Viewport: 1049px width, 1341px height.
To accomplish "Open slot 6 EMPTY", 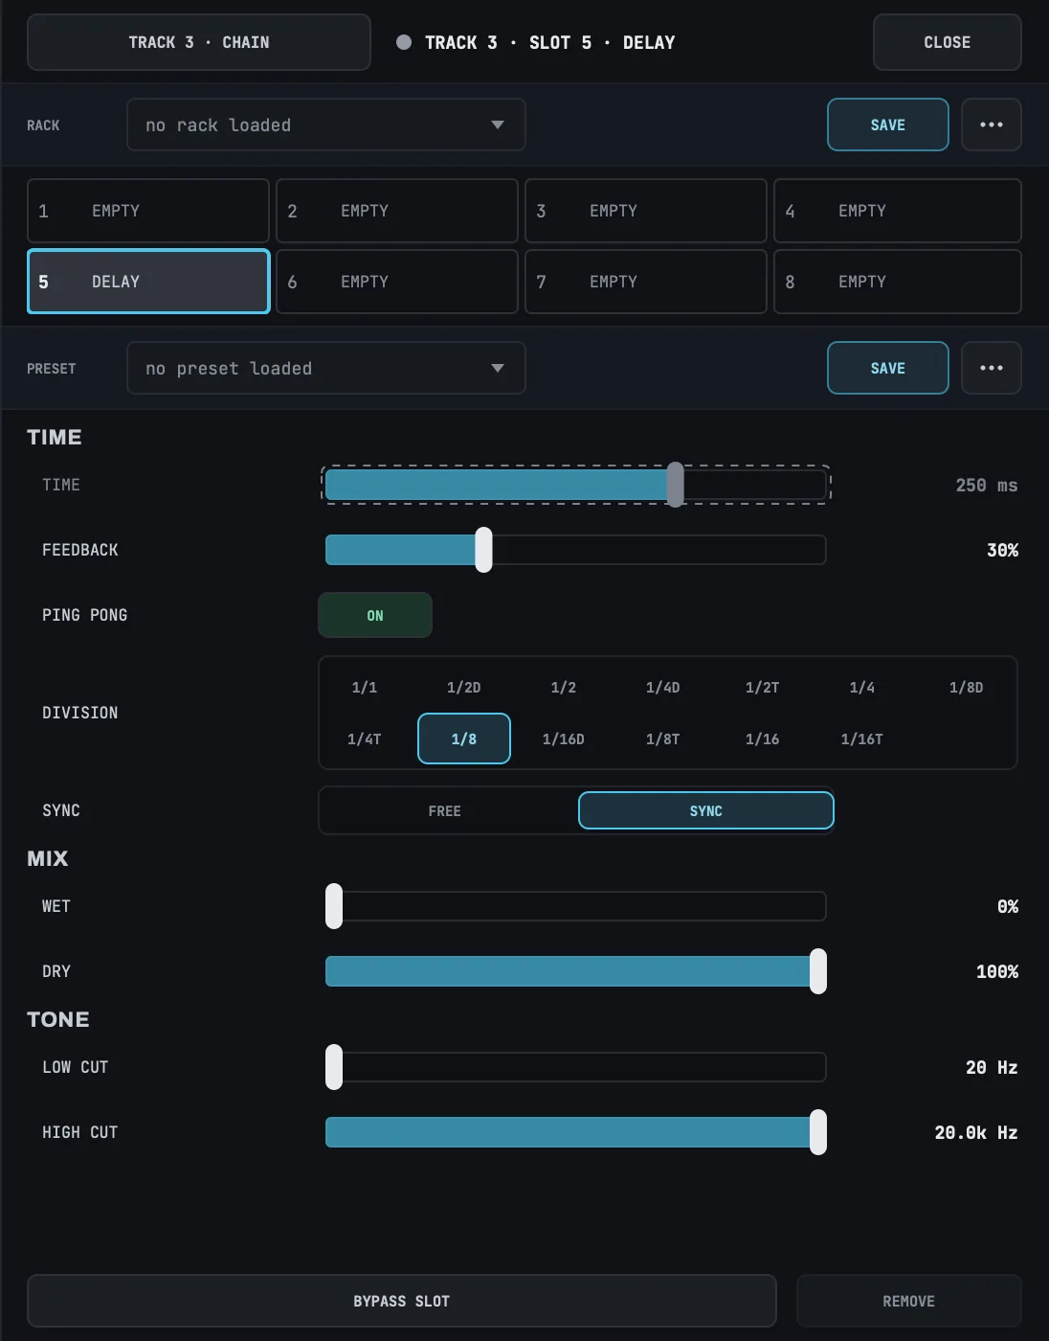I will [397, 282].
